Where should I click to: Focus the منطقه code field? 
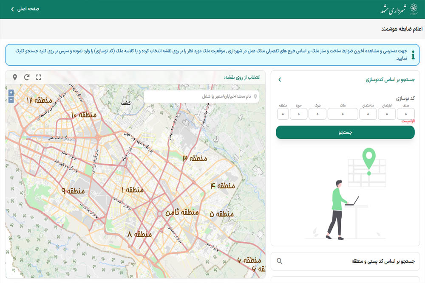[283, 114]
